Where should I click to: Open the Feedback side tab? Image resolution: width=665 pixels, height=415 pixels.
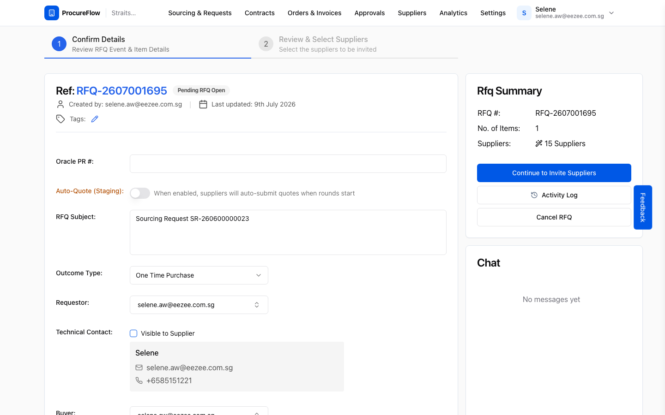point(643,207)
